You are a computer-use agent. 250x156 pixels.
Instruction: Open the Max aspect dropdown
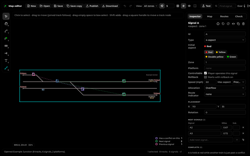coord(239,82)
